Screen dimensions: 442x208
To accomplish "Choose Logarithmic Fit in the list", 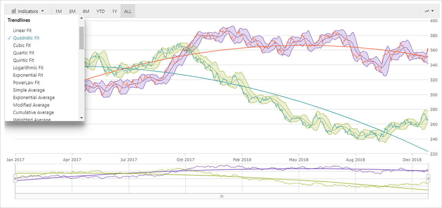I will (28, 68).
